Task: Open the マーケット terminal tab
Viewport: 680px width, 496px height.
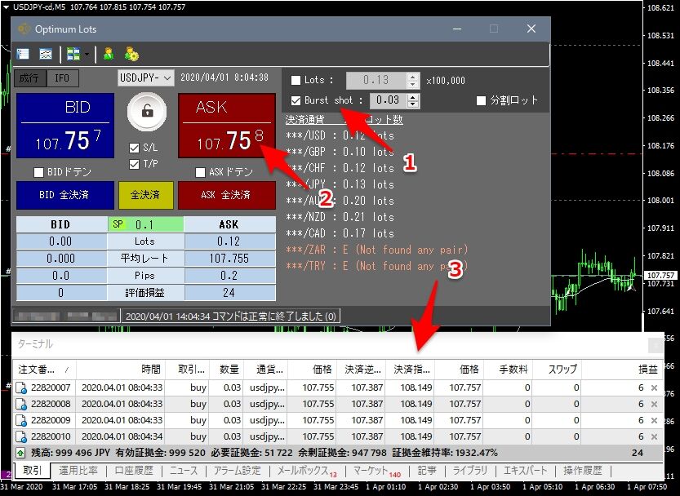Action: pyautogui.click(x=377, y=471)
